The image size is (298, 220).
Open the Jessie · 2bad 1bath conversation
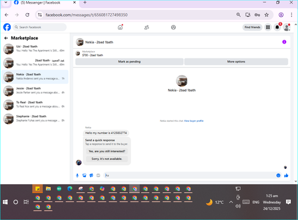pyautogui.click(x=35, y=91)
